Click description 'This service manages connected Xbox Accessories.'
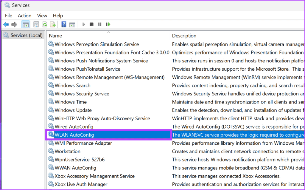305x190 pixels. (226, 176)
